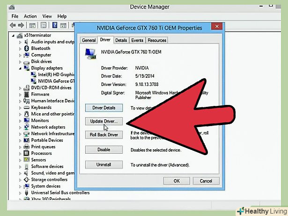Click the Back arrow toolbar icon

[x=13, y=25]
